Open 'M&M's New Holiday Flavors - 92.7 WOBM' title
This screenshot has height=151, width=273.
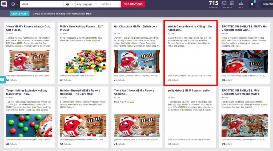tap(81, 28)
